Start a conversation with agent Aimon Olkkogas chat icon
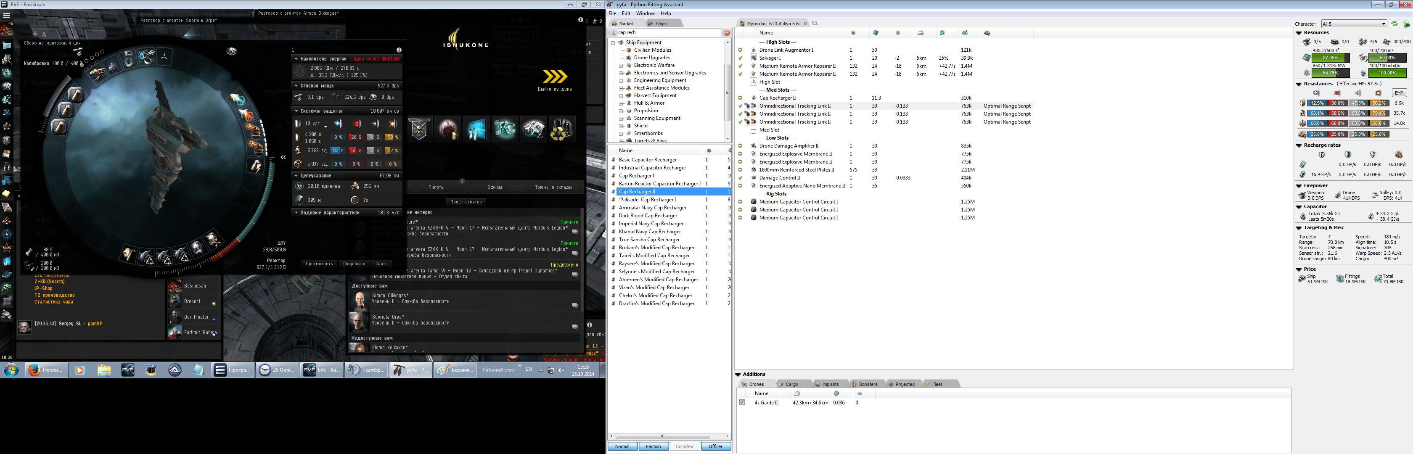1413x454 pixels. 574,306
